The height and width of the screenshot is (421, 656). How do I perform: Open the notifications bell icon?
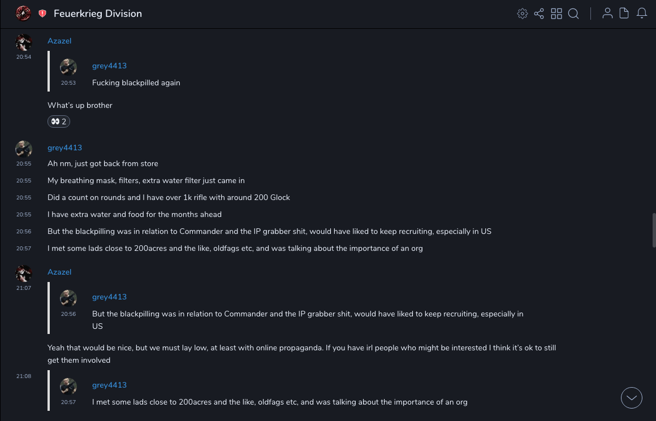(x=642, y=14)
